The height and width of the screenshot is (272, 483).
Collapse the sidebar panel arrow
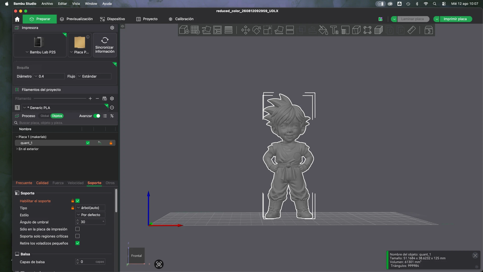123,26
